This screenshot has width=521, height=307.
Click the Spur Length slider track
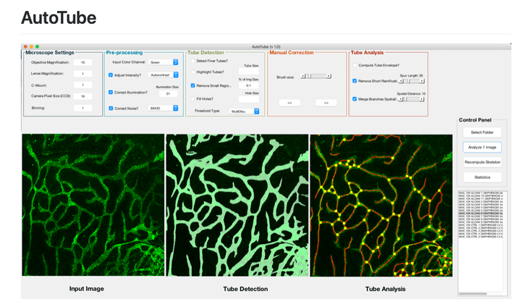[412, 81]
